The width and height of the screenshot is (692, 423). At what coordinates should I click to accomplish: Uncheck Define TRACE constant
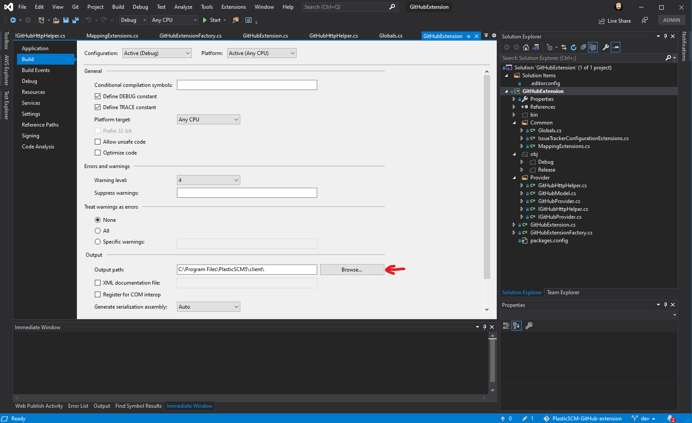pyautogui.click(x=97, y=107)
